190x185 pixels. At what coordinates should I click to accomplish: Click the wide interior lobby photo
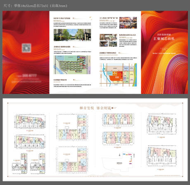[108, 37]
